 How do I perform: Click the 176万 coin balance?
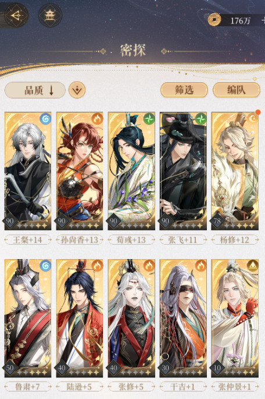pos(240,20)
